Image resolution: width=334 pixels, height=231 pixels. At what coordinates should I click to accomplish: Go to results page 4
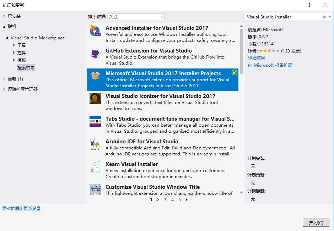[173, 199]
